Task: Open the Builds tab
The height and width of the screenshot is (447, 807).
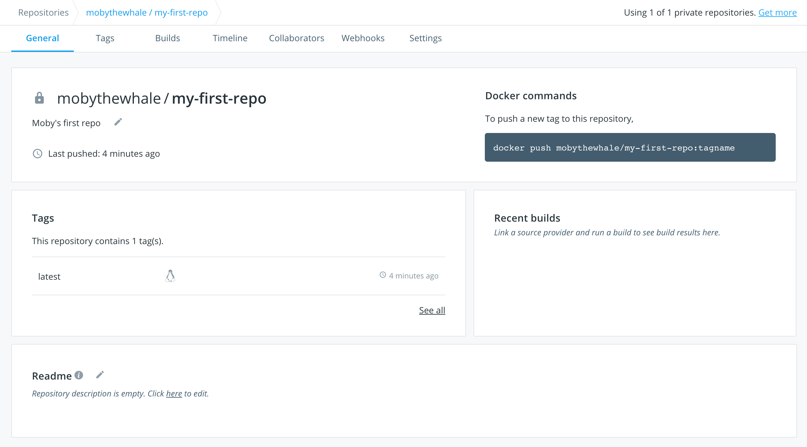Action: coord(168,38)
